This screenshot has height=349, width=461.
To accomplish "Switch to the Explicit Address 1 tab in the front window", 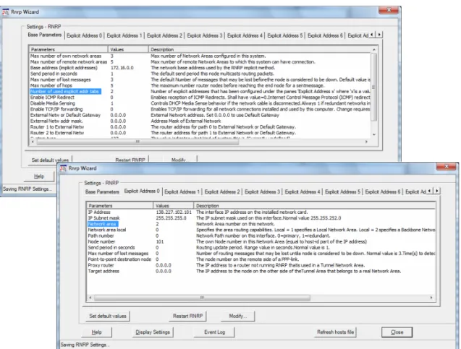I will (x=182, y=191).
